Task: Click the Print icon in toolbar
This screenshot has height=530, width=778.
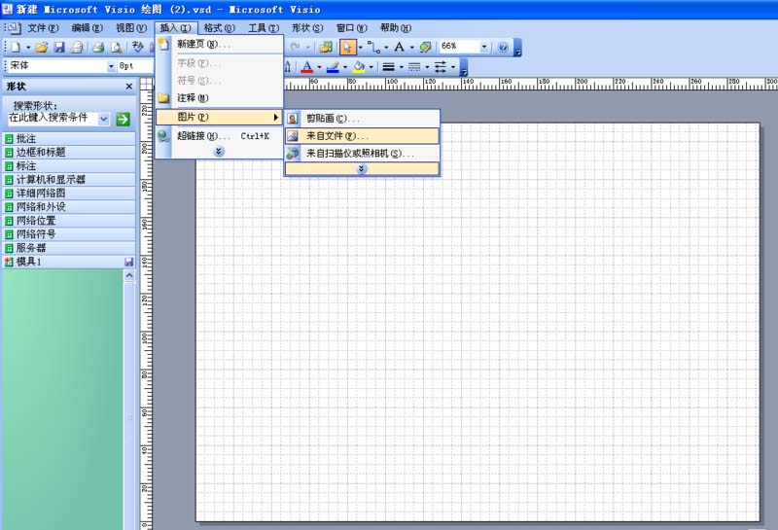Action: (x=98, y=47)
